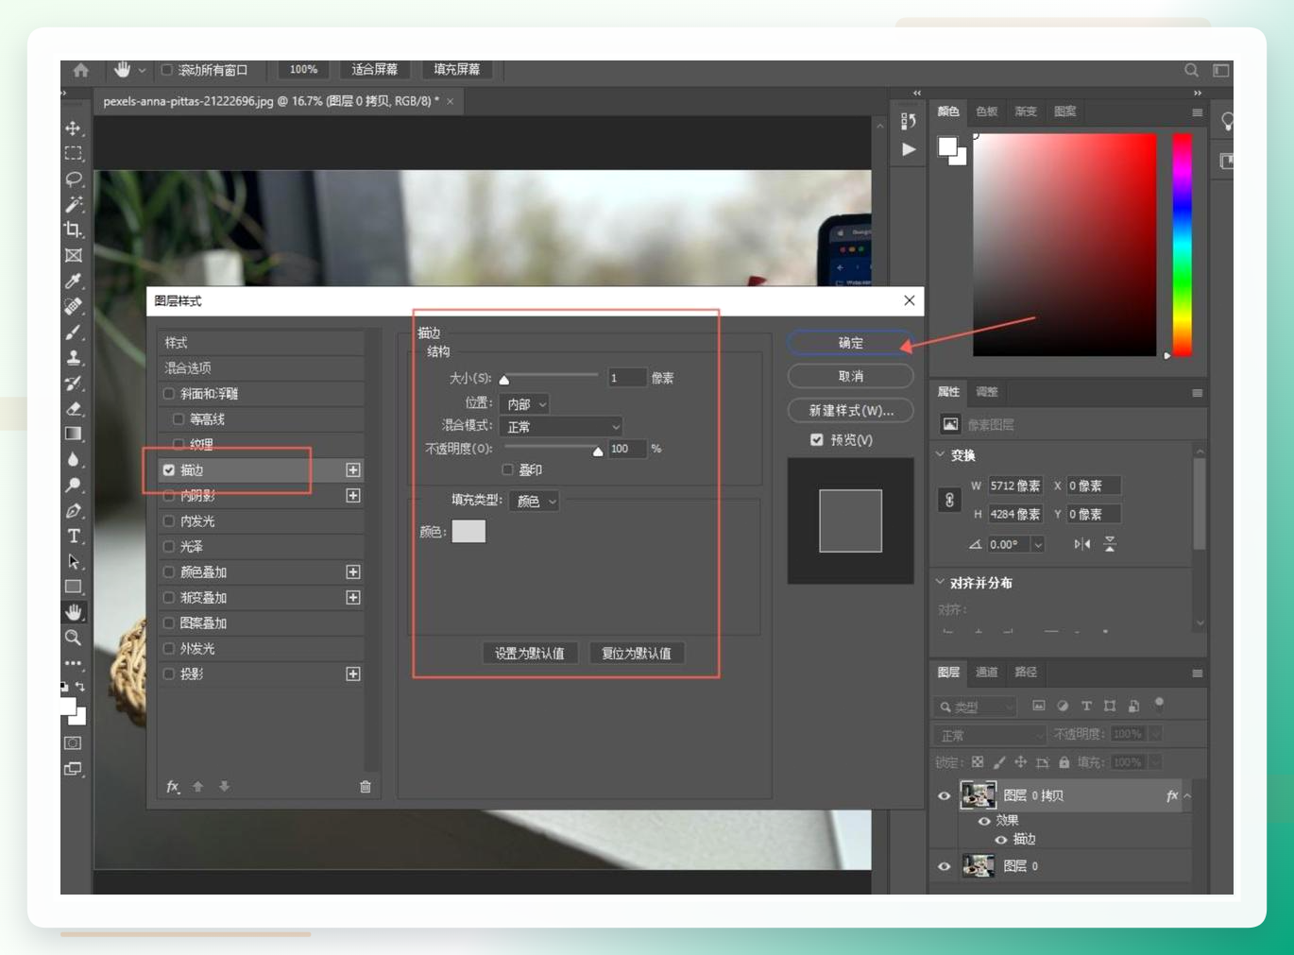Collapse the 对齐并分布 section
Screen dimensions: 1294x955
click(x=941, y=582)
